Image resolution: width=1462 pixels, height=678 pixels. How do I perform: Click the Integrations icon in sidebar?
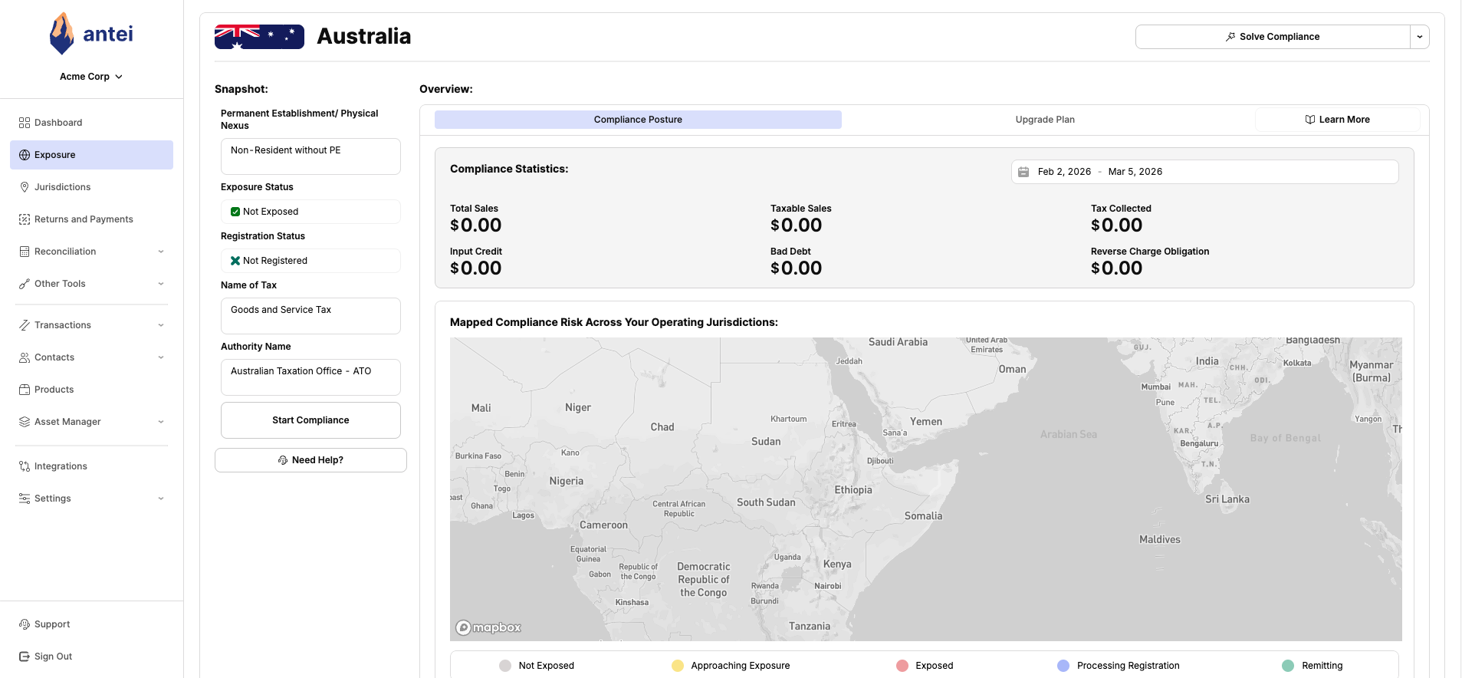25,466
